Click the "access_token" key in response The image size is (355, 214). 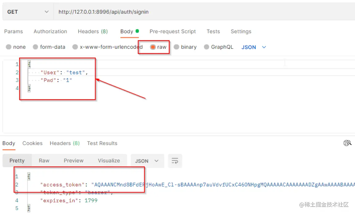(x=62, y=184)
